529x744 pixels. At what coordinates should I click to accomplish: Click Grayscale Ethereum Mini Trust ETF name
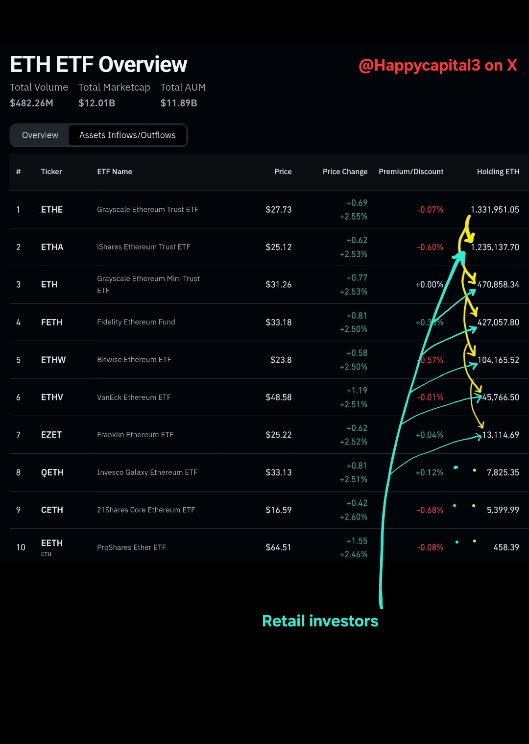(x=148, y=284)
